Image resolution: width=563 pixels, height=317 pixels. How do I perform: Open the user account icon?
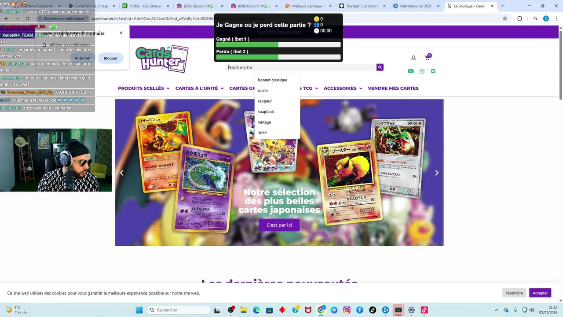[x=413, y=58]
